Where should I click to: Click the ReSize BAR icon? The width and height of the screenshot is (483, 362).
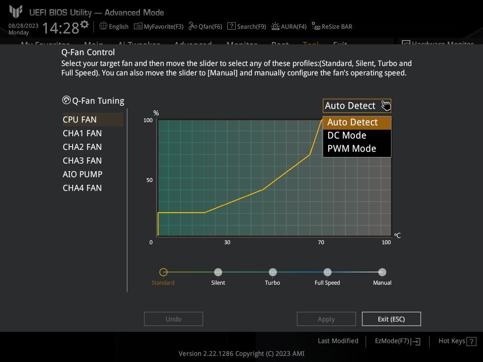[316, 26]
